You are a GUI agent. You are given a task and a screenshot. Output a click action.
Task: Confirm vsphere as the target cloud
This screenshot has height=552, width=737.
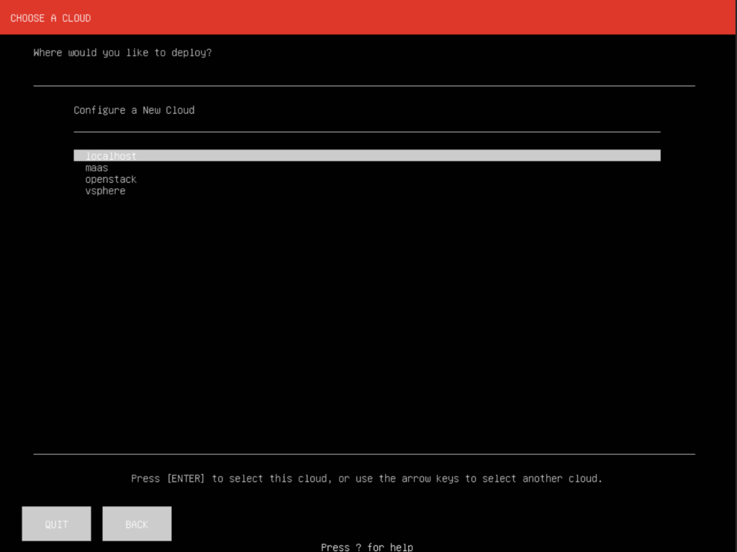(105, 190)
